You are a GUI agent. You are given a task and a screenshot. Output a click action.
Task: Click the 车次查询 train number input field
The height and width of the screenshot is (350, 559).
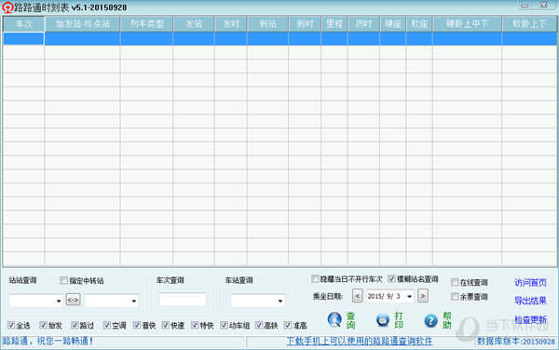[183, 299]
